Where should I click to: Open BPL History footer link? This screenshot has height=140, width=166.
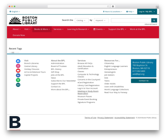coord(56,69)
